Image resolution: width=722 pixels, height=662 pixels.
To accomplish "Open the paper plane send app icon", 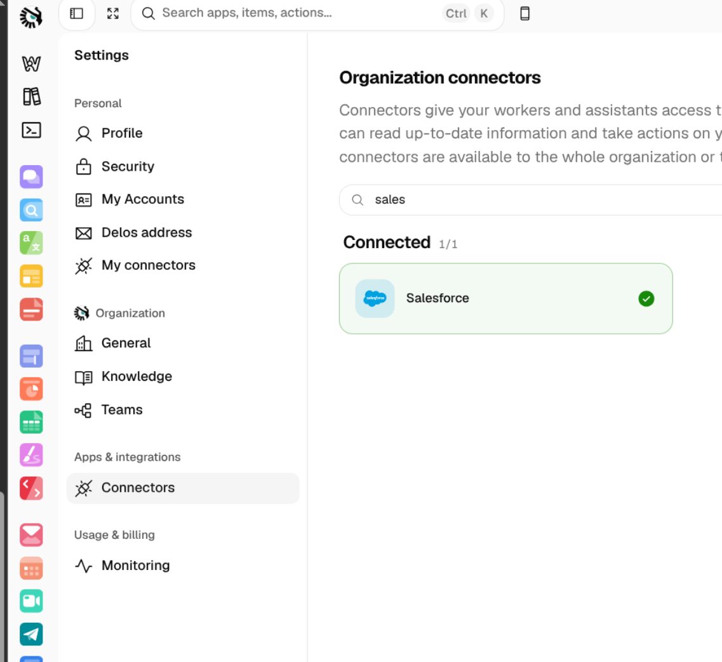I will click(31, 634).
